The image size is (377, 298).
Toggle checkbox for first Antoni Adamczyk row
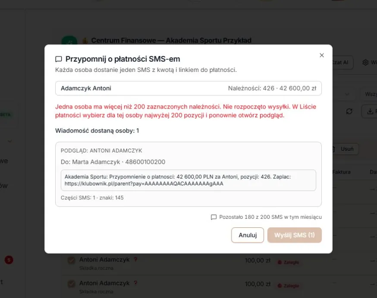(71, 260)
